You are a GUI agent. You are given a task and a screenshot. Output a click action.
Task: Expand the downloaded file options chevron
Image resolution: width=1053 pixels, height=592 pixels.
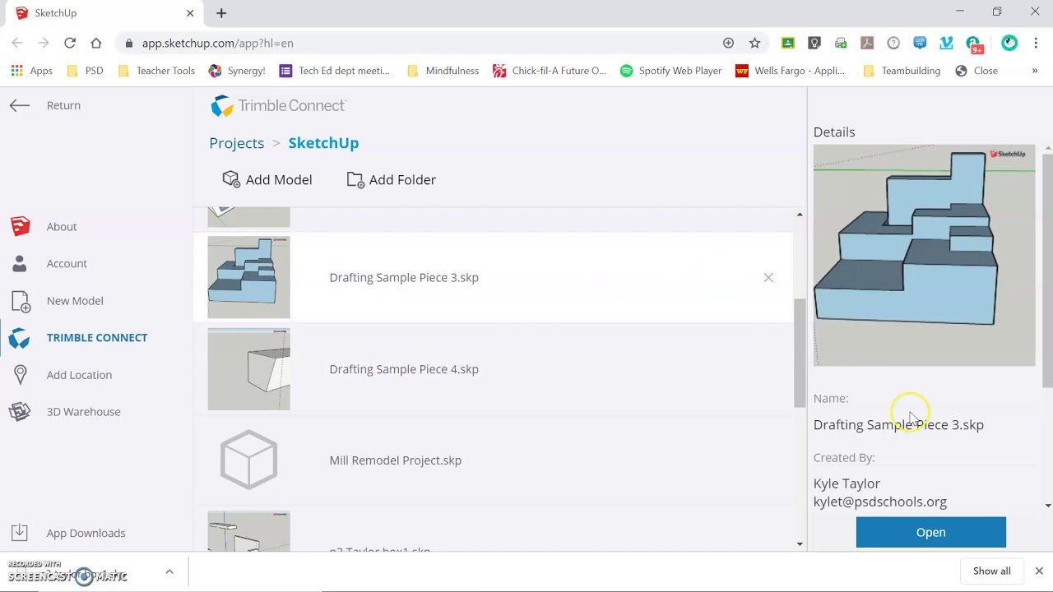click(x=169, y=571)
